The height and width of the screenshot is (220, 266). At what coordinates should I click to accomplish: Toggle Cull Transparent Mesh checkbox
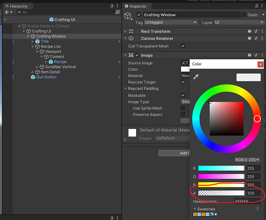tap(183, 46)
